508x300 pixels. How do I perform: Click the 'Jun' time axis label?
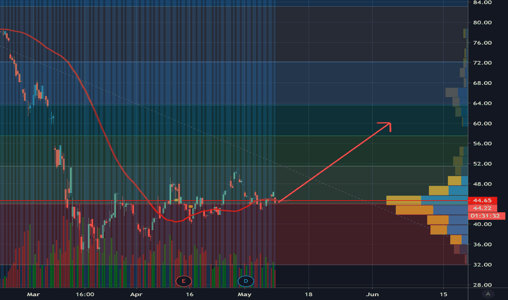click(372, 295)
